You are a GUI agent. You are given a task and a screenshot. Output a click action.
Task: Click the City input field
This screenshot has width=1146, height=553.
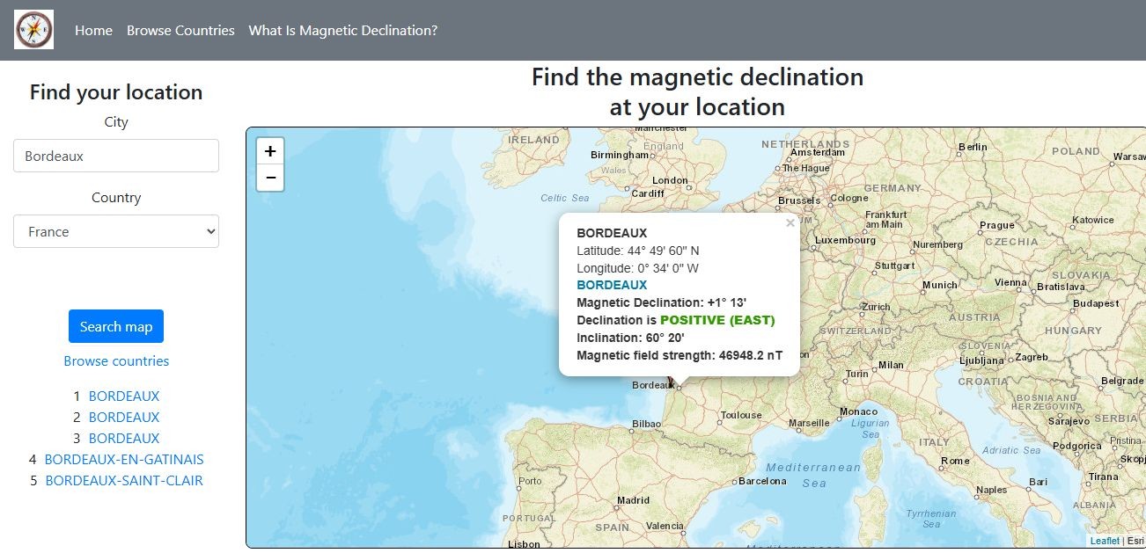coord(116,156)
